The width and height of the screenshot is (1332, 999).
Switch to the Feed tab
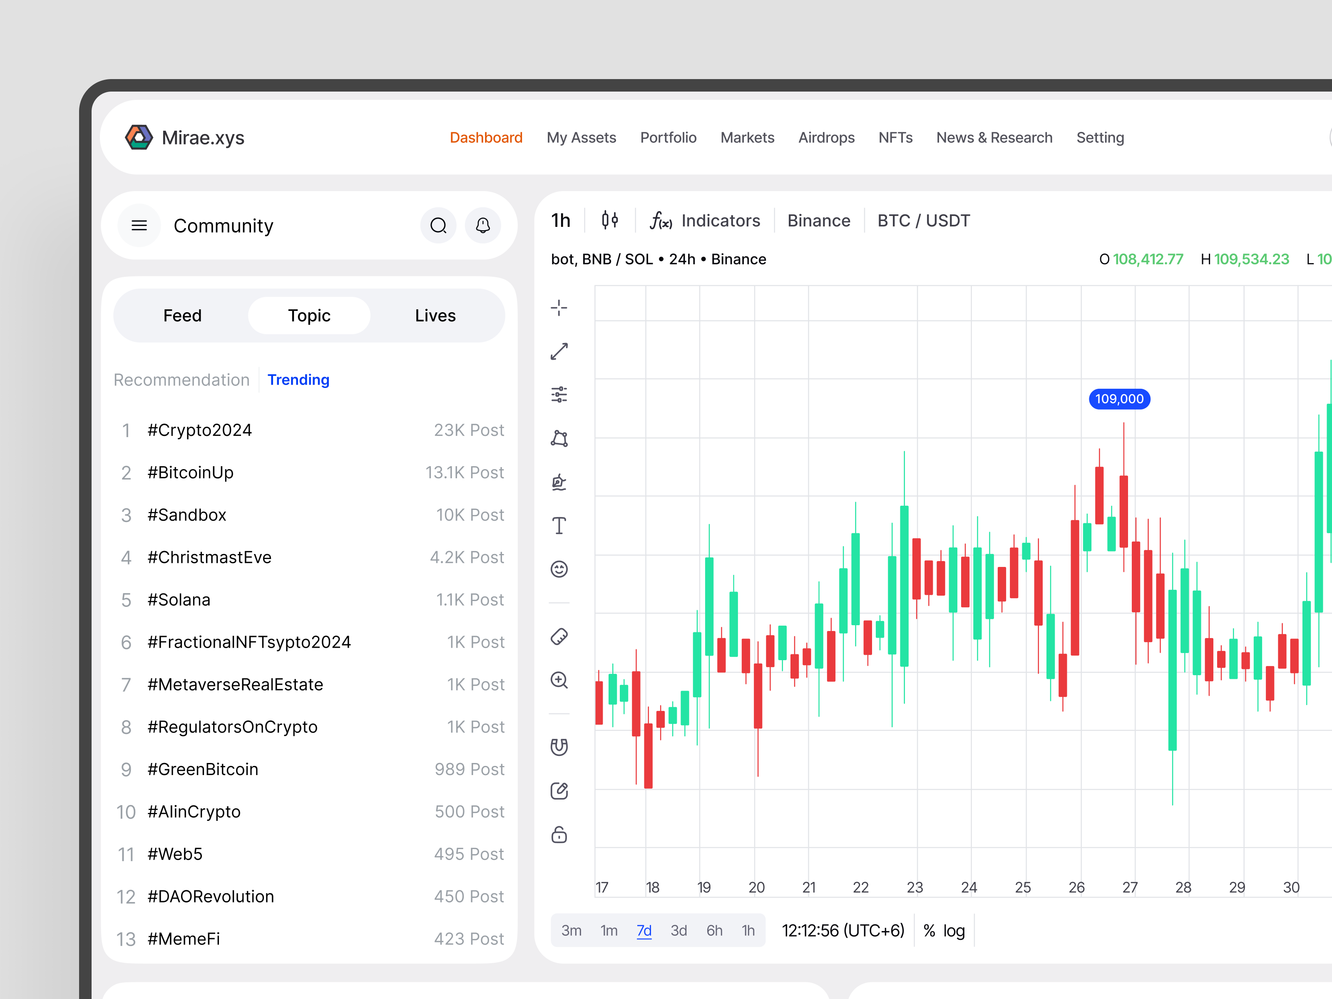[x=182, y=316]
